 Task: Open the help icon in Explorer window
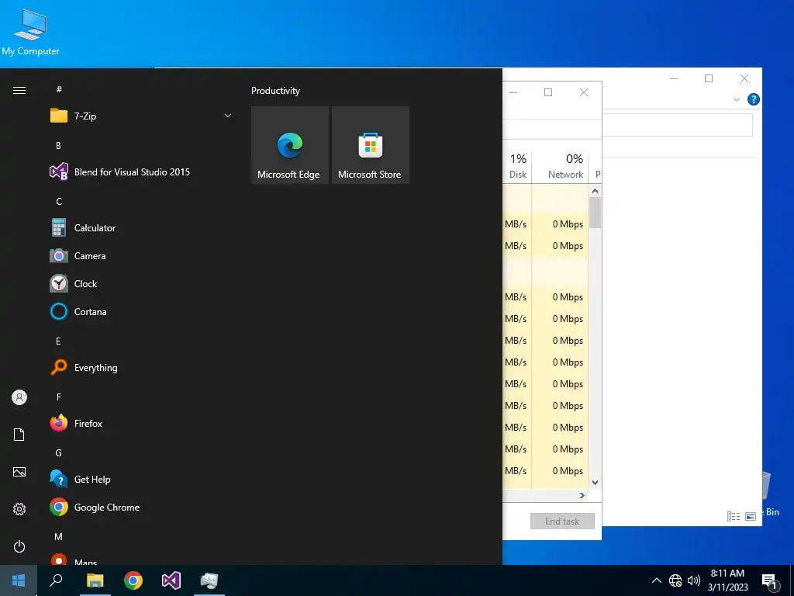pos(753,99)
